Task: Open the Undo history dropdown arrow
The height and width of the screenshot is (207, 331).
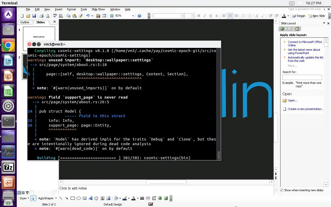Action: (x=92, y=16)
